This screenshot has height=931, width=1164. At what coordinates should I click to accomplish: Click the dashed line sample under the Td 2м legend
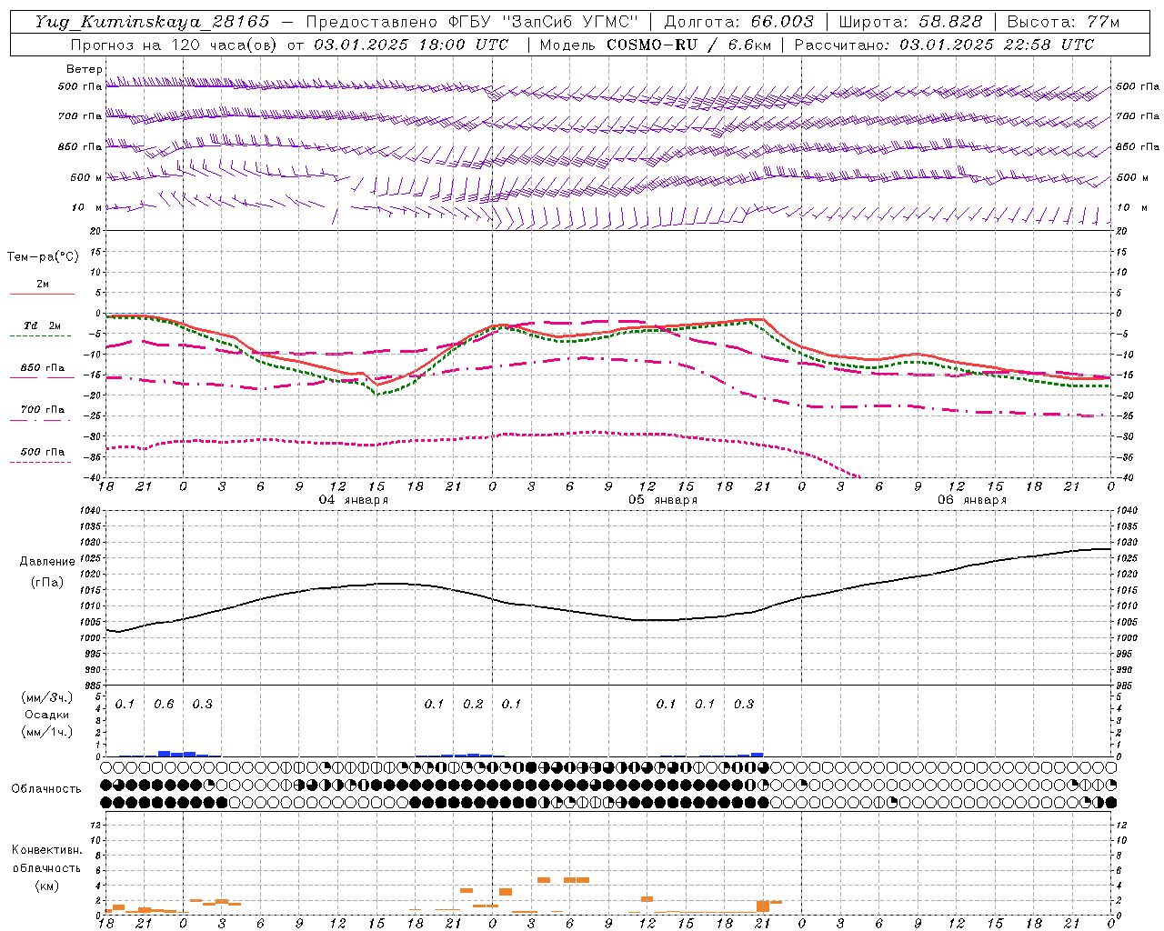[42, 336]
